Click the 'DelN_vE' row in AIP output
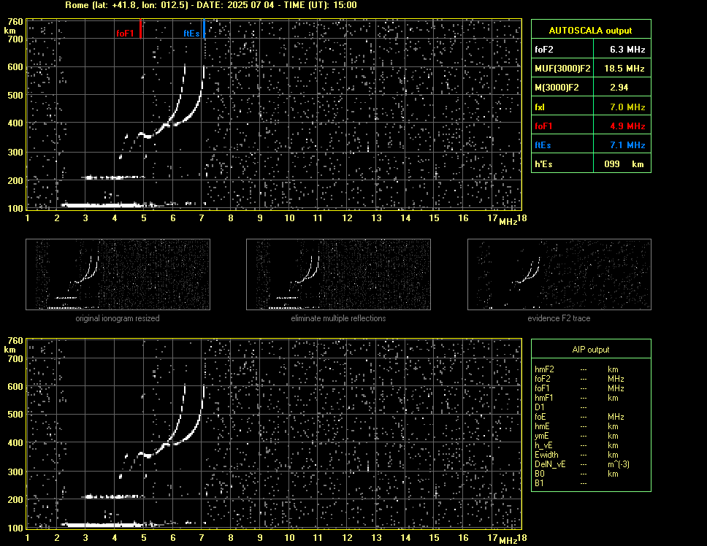707x546 pixels. click(x=582, y=464)
